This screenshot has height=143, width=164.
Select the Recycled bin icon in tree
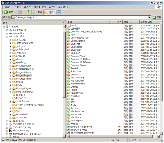(x=14, y=95)
